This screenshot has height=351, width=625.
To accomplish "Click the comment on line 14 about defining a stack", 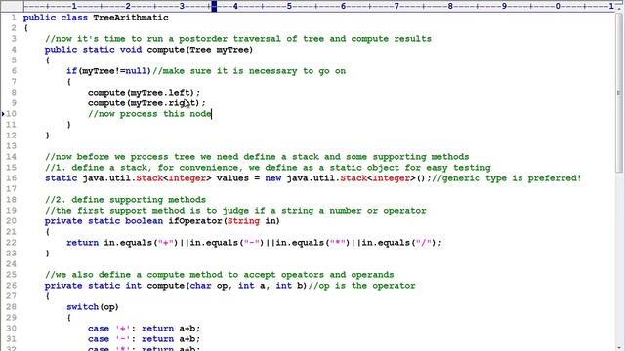I will click(x=257, y=157).
